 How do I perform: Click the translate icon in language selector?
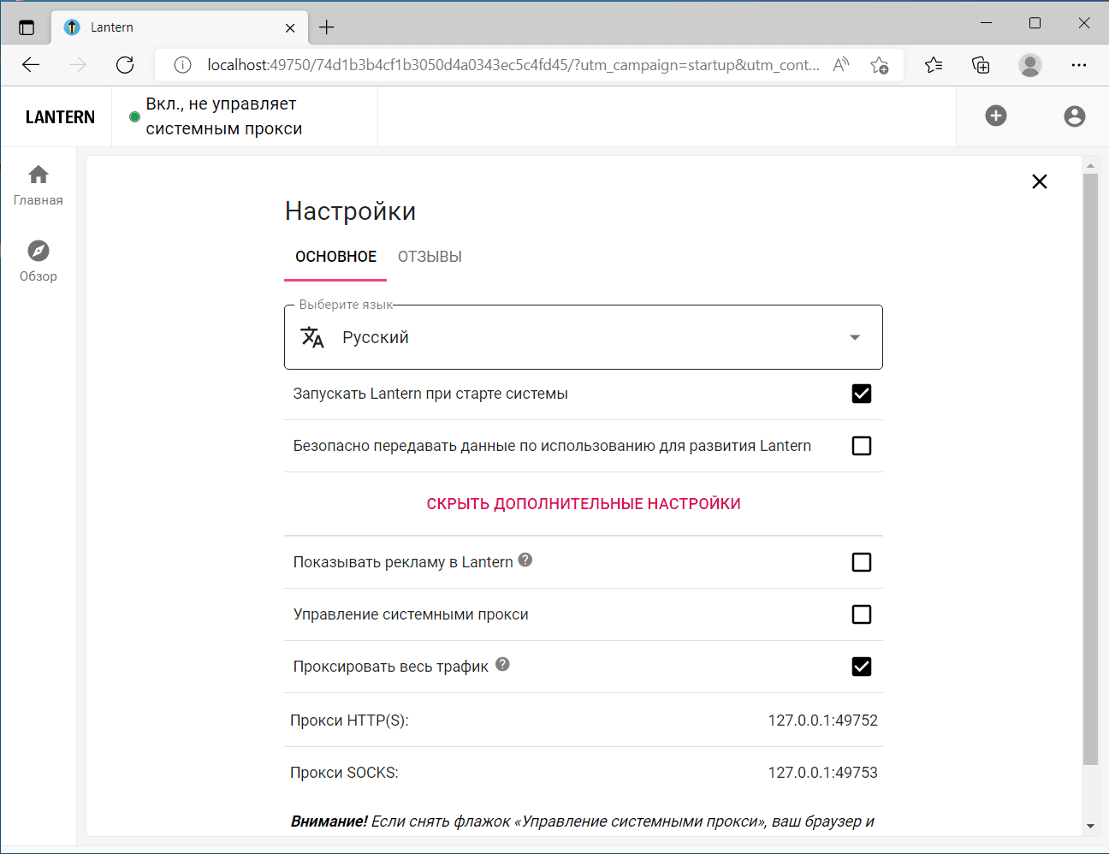[312, 337]
